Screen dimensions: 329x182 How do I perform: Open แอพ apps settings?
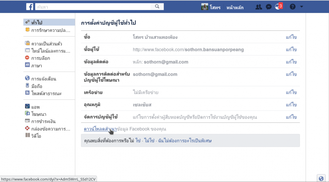pos(35,107)
